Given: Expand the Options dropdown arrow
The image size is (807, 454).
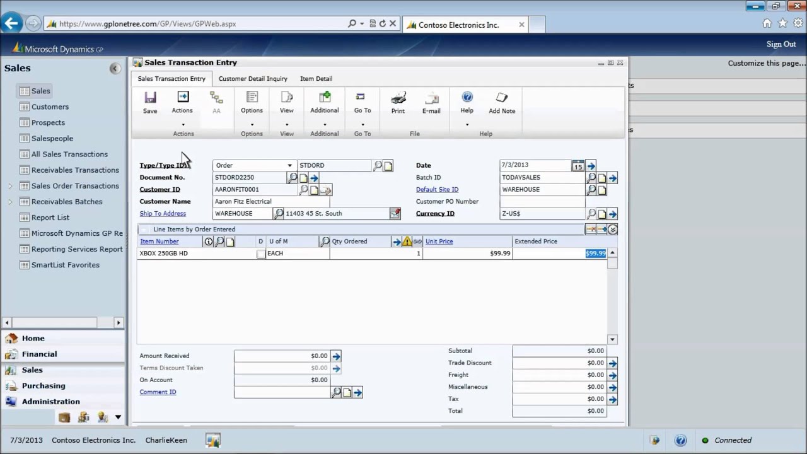Looking at the screenshot, I should pos(252,125).
